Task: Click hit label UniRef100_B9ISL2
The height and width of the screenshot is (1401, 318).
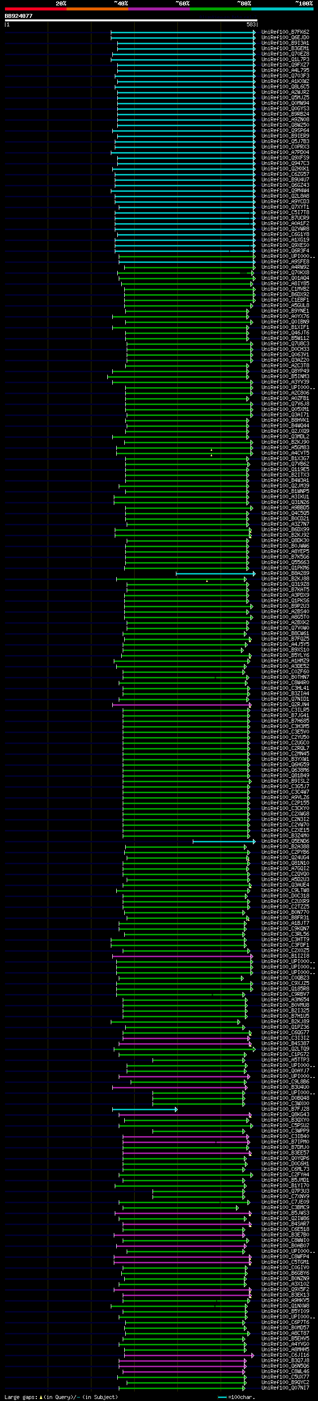Action: [285, 781]
